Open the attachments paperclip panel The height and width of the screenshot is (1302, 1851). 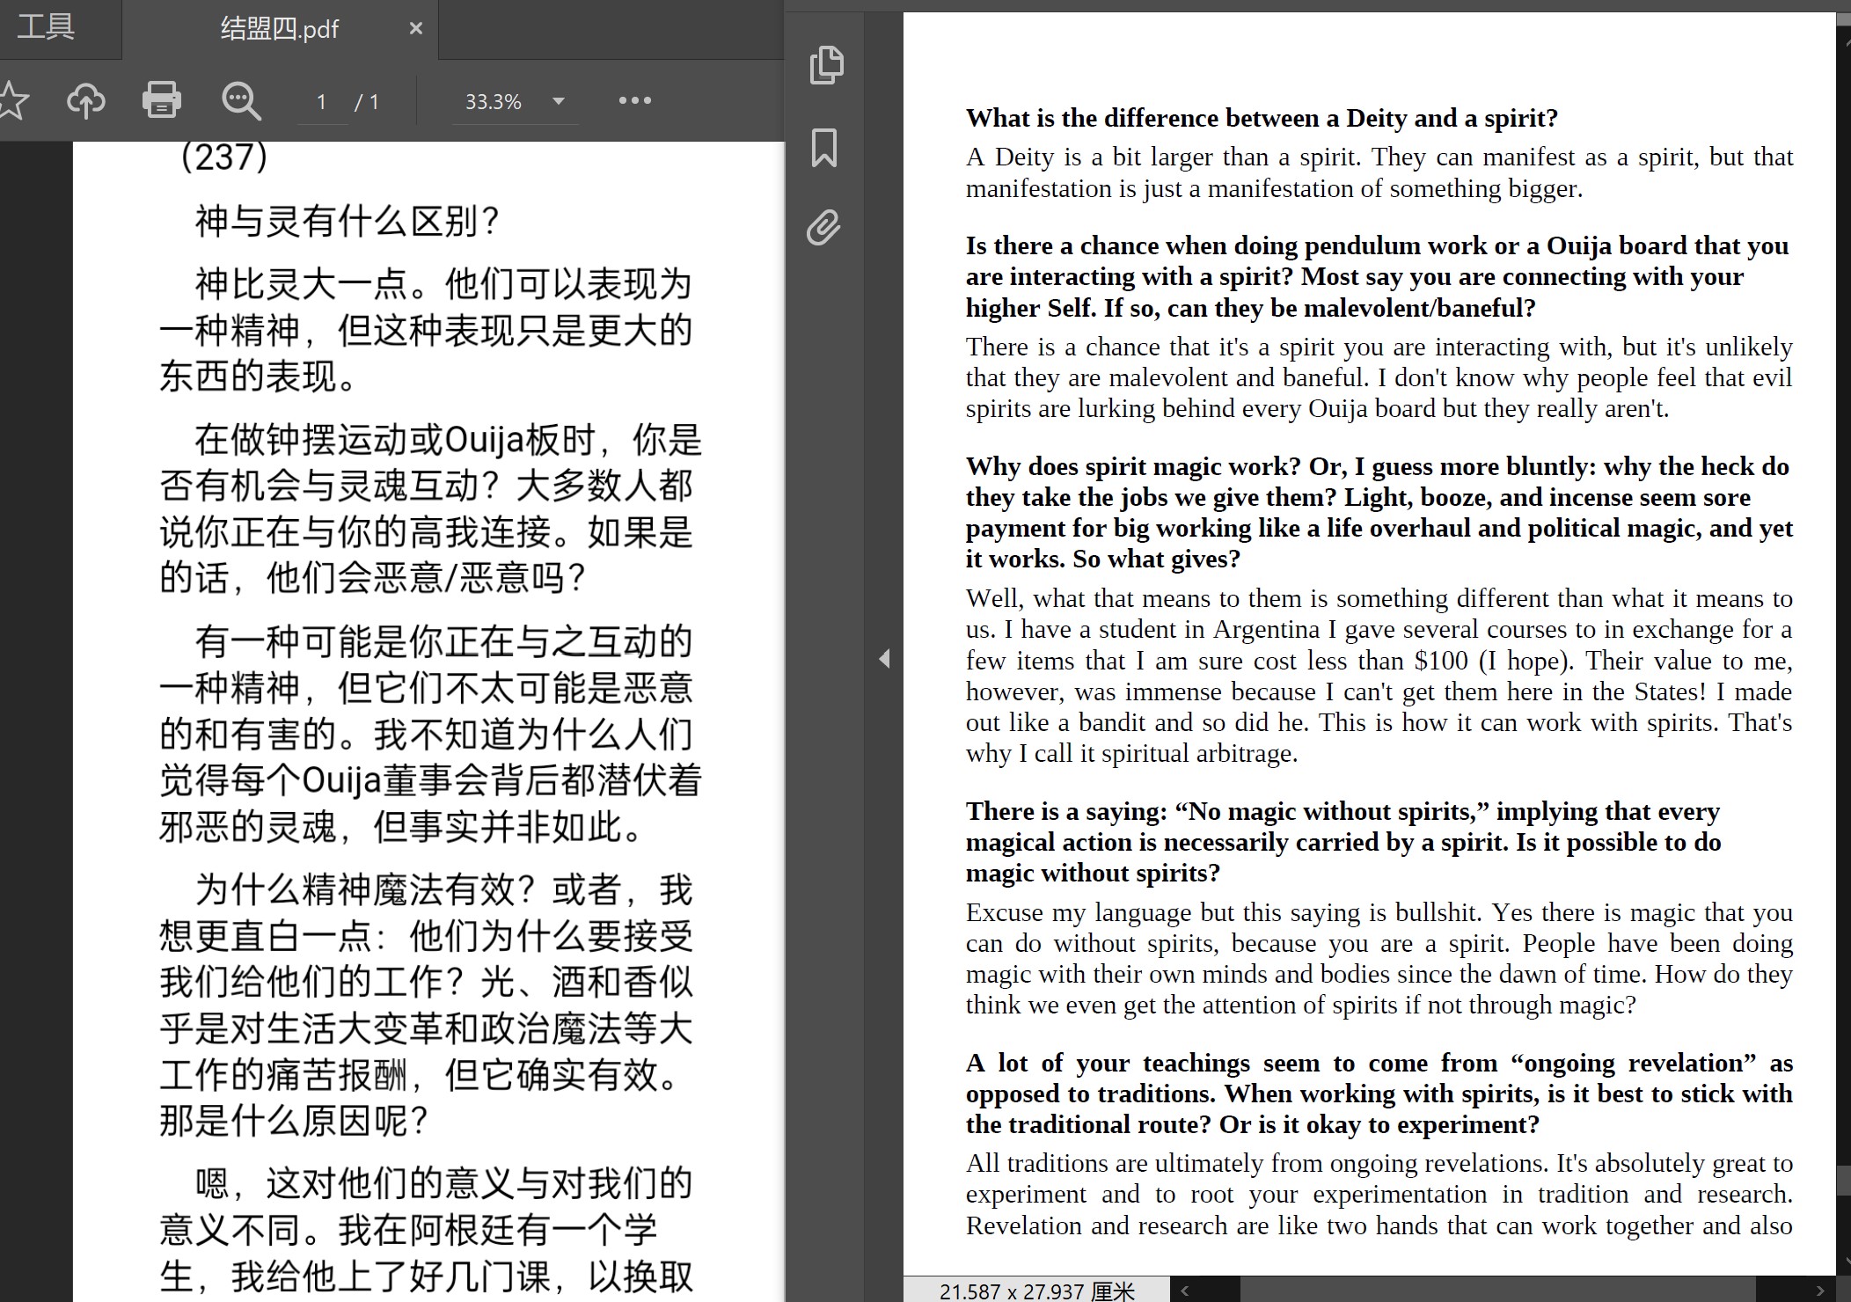click(x=824, y=228)
